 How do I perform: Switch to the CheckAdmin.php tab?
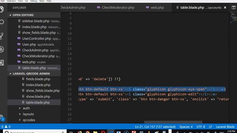[x=73, y=7]
